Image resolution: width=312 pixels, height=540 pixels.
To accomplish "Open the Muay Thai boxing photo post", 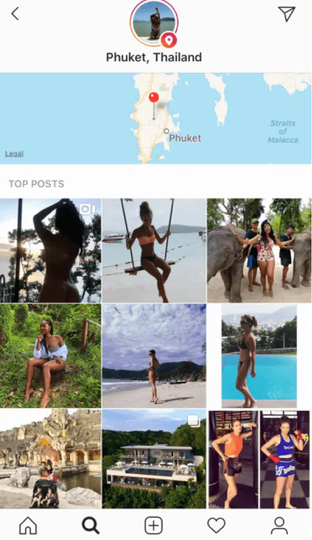I will [x=259, y=459].
